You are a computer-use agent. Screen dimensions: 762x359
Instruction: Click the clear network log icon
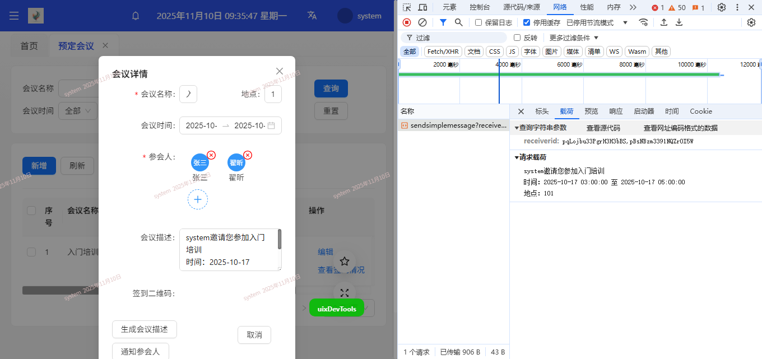[x=422, y=22]
